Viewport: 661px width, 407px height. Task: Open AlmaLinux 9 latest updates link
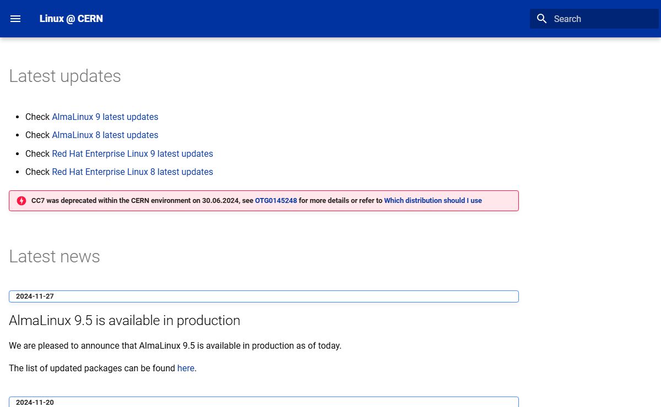[x=105, y=117]
